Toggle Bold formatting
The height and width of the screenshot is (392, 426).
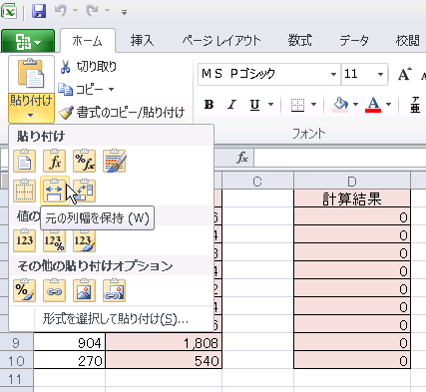[x=209, y=105]
